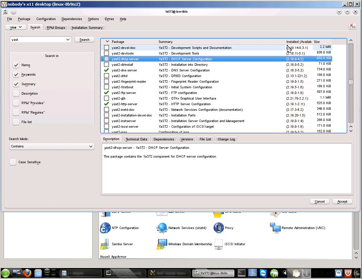
Task: Click the Cancel button
Action: (319, 202)
